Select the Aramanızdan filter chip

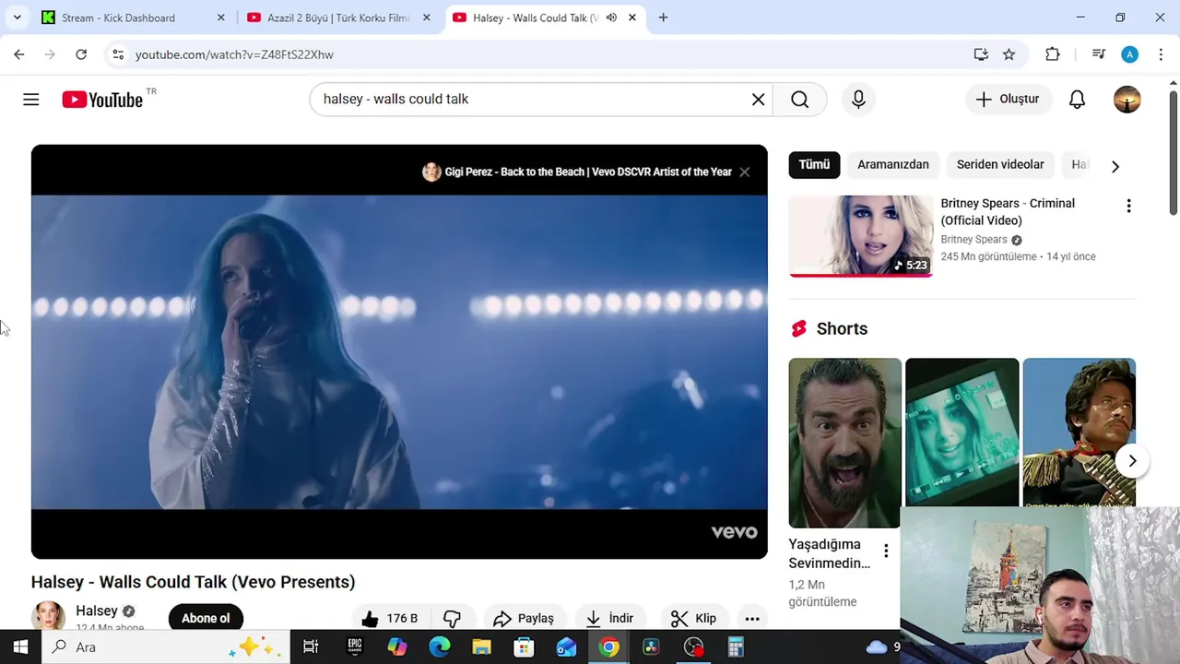[x=893, y=164]
